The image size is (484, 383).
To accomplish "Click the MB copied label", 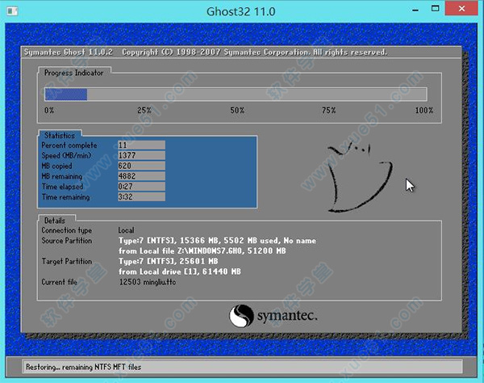I will (56, 166).
